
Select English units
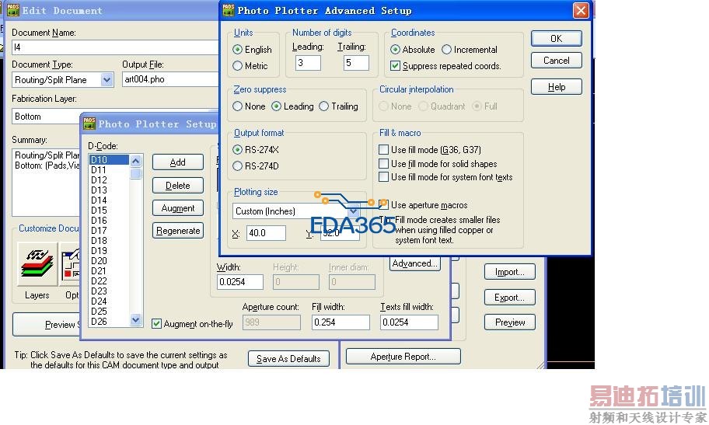pyautogui.click(x=237, y=49)
